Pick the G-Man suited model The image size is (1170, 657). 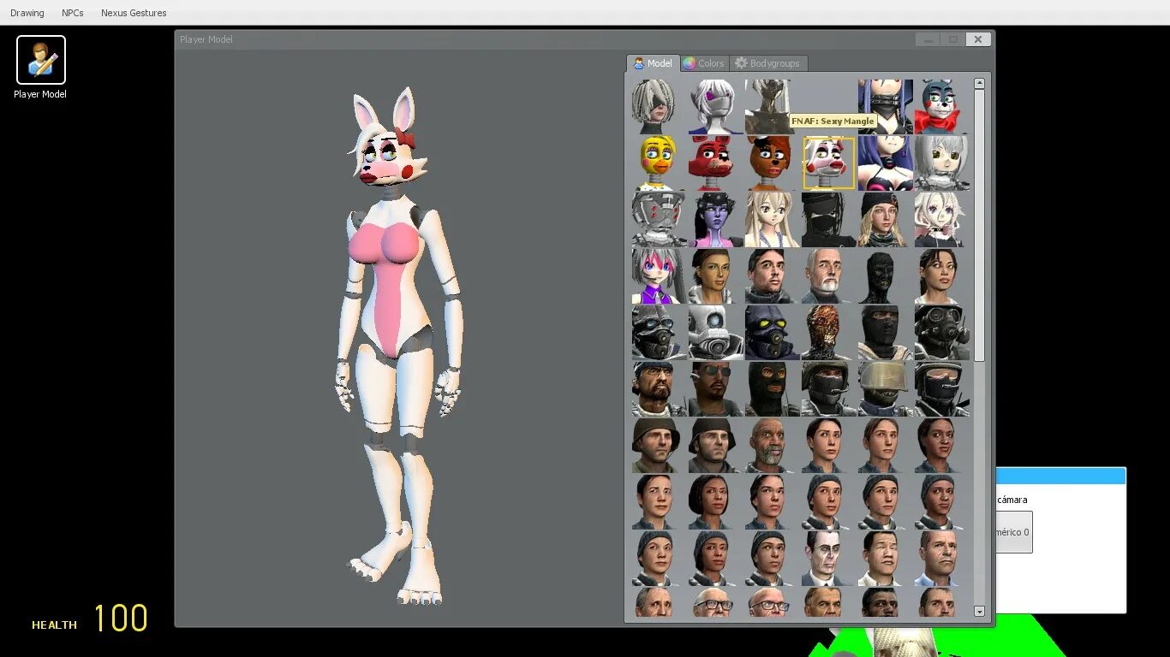point(828,558)
